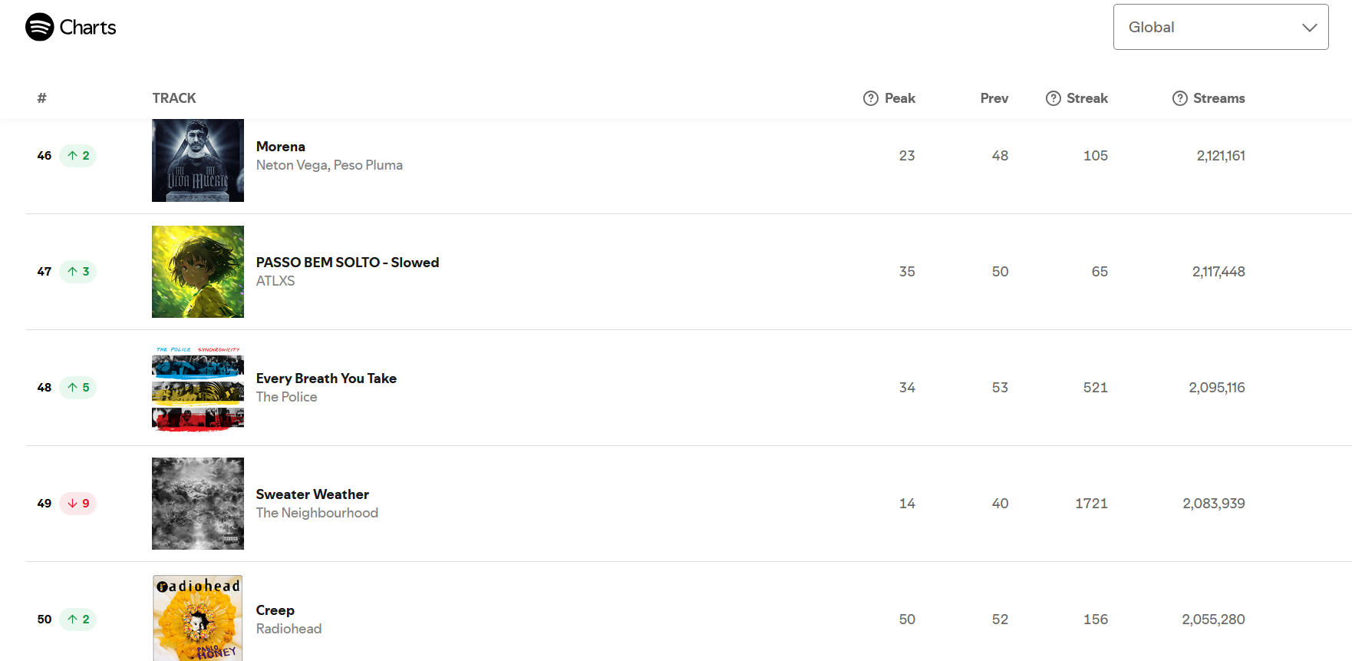
Task: Click the Spotify logo icon
Action: pos(40,27)
